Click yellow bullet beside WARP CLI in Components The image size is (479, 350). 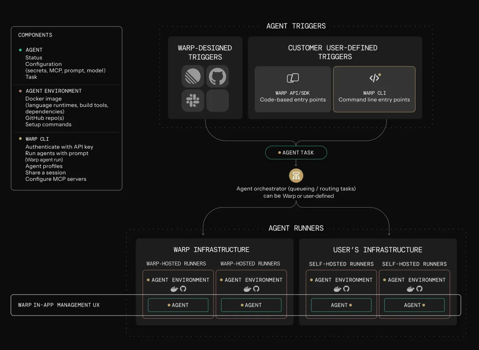click(x=20, y=139)
